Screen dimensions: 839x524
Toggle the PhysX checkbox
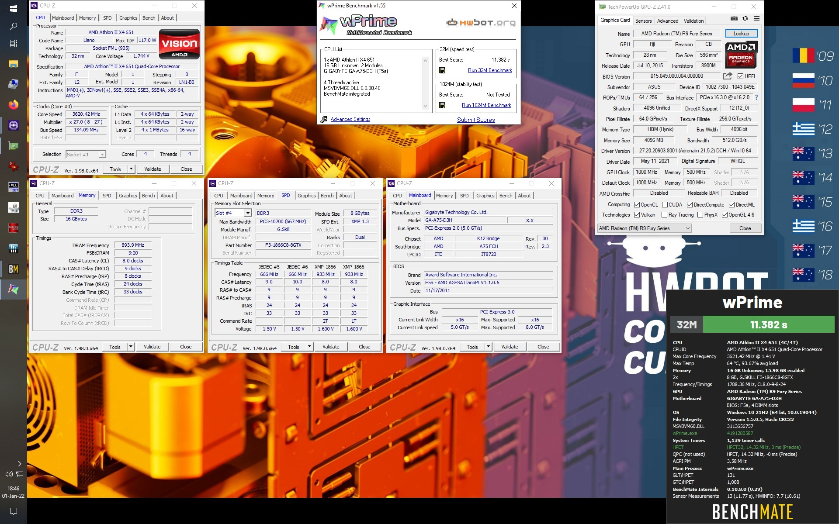click(x=700, y=215)
